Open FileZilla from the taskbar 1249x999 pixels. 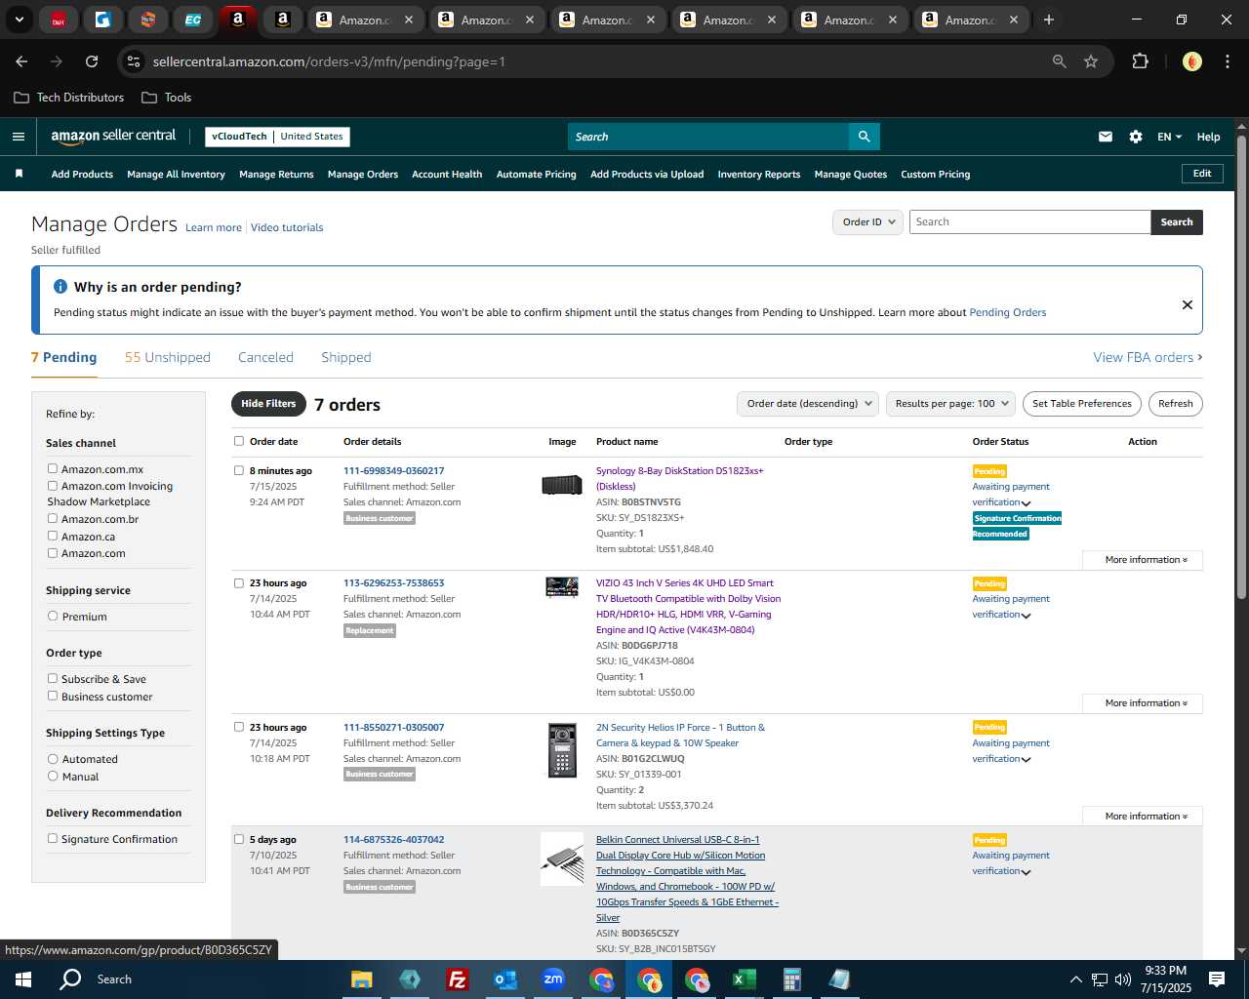457,979
